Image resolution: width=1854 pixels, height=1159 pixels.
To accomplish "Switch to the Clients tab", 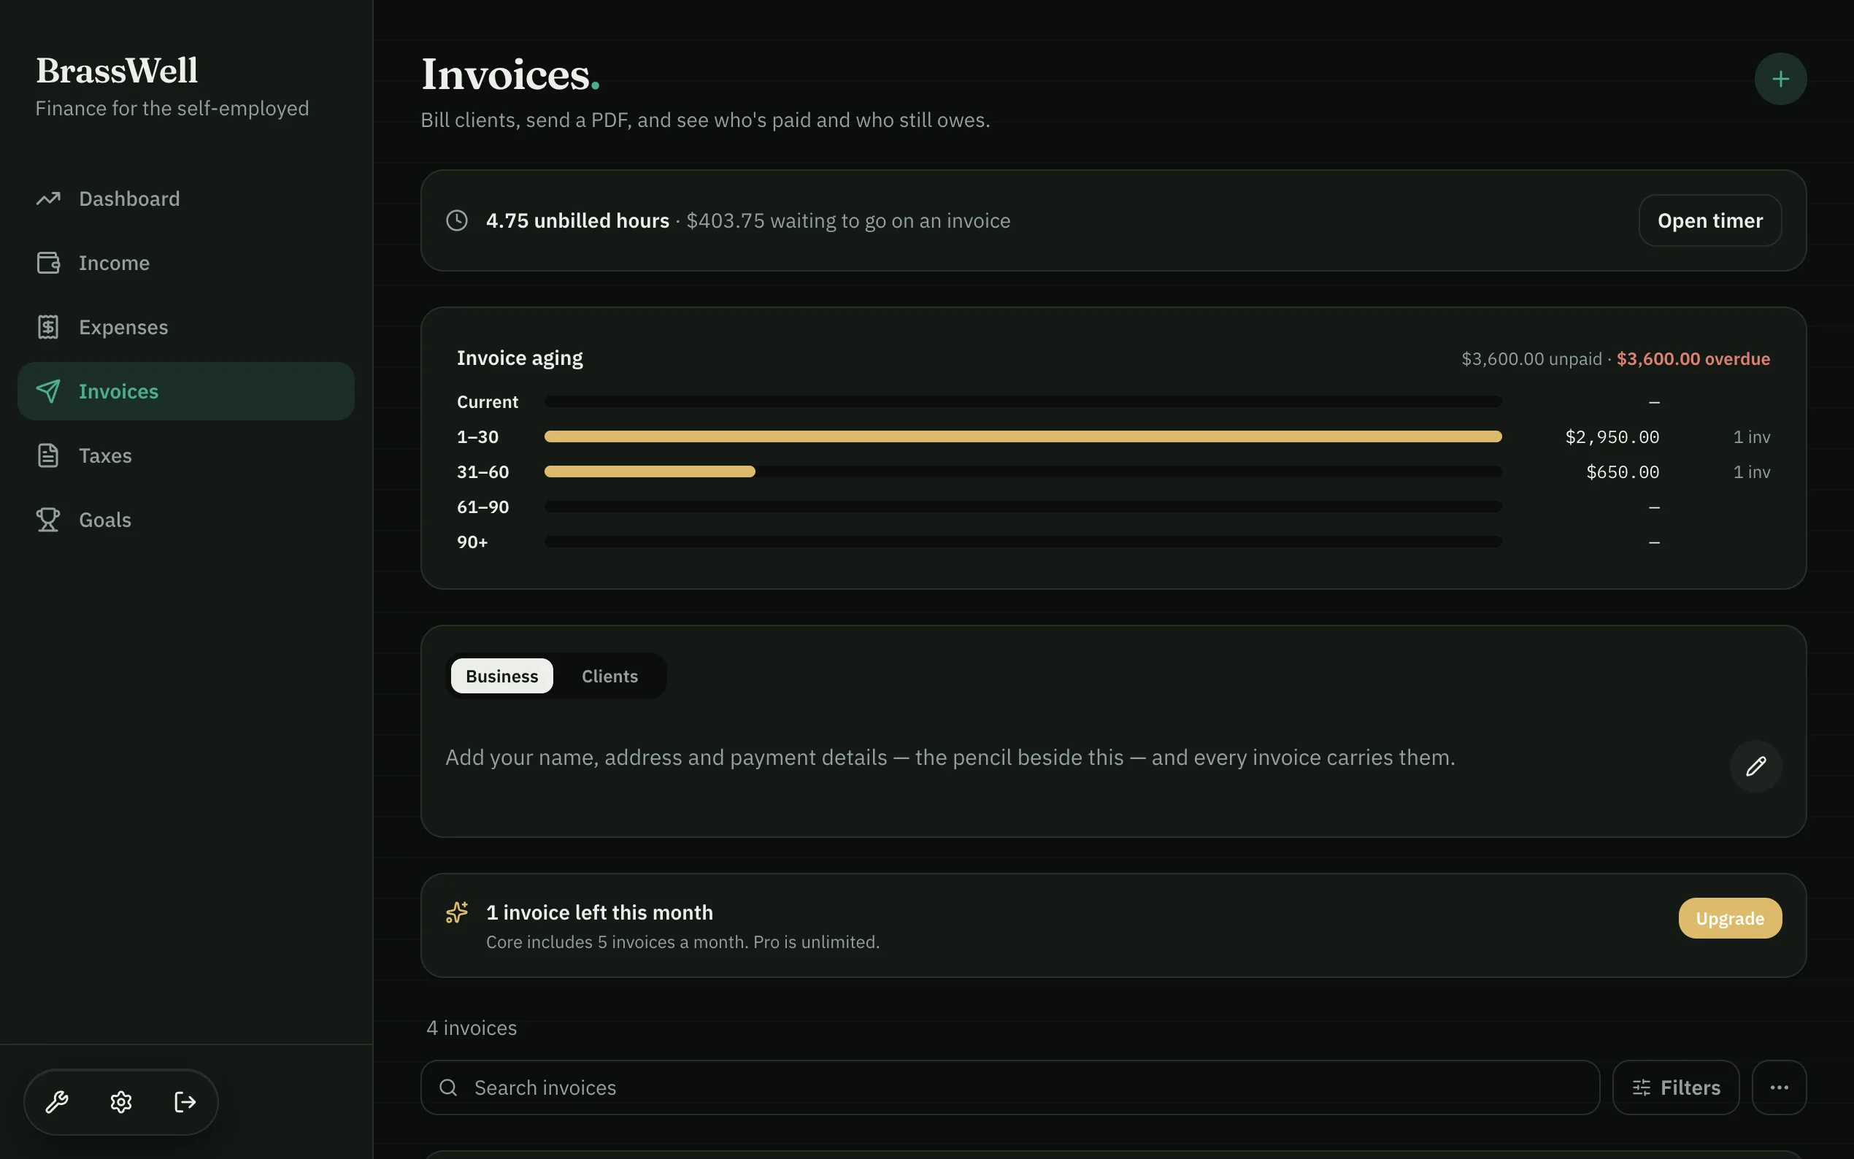I will pyautogui.click(x=609, y=676).
